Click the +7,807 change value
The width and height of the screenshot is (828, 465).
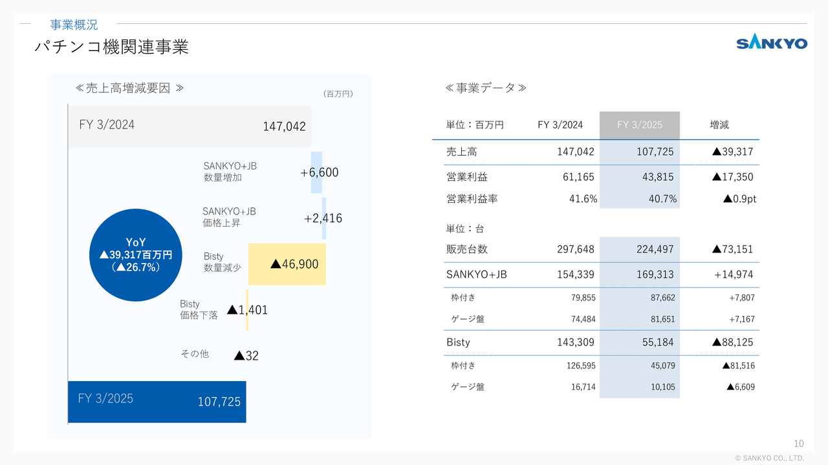pos(741,298)
